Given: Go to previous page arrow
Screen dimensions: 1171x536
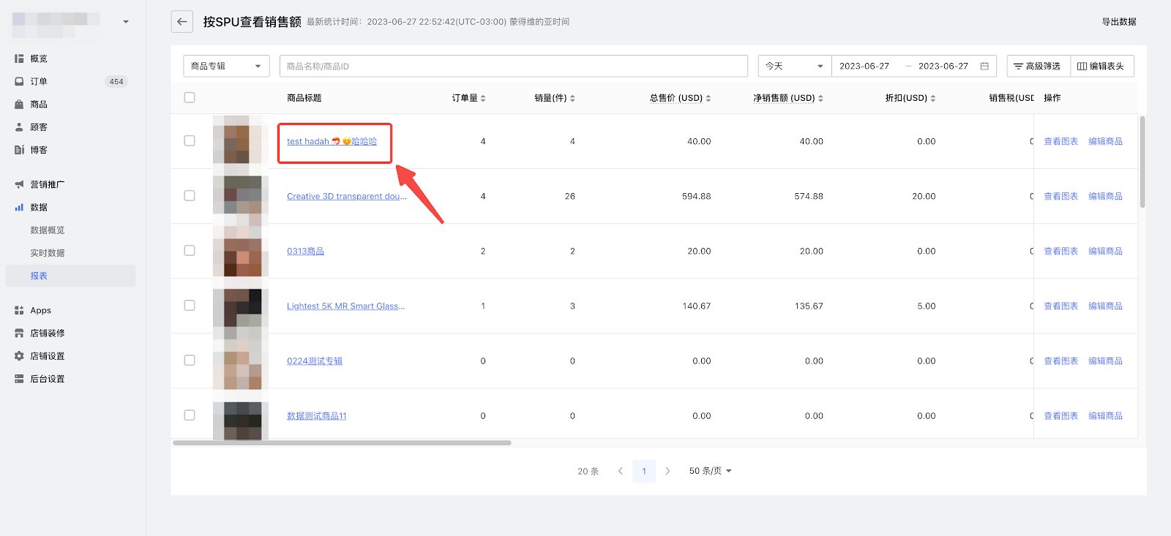Looking at the screenshot, I should [x=621, y=471].
